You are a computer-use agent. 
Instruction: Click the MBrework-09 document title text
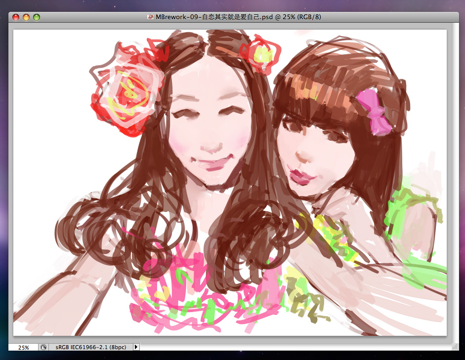(x=238, y=17)
